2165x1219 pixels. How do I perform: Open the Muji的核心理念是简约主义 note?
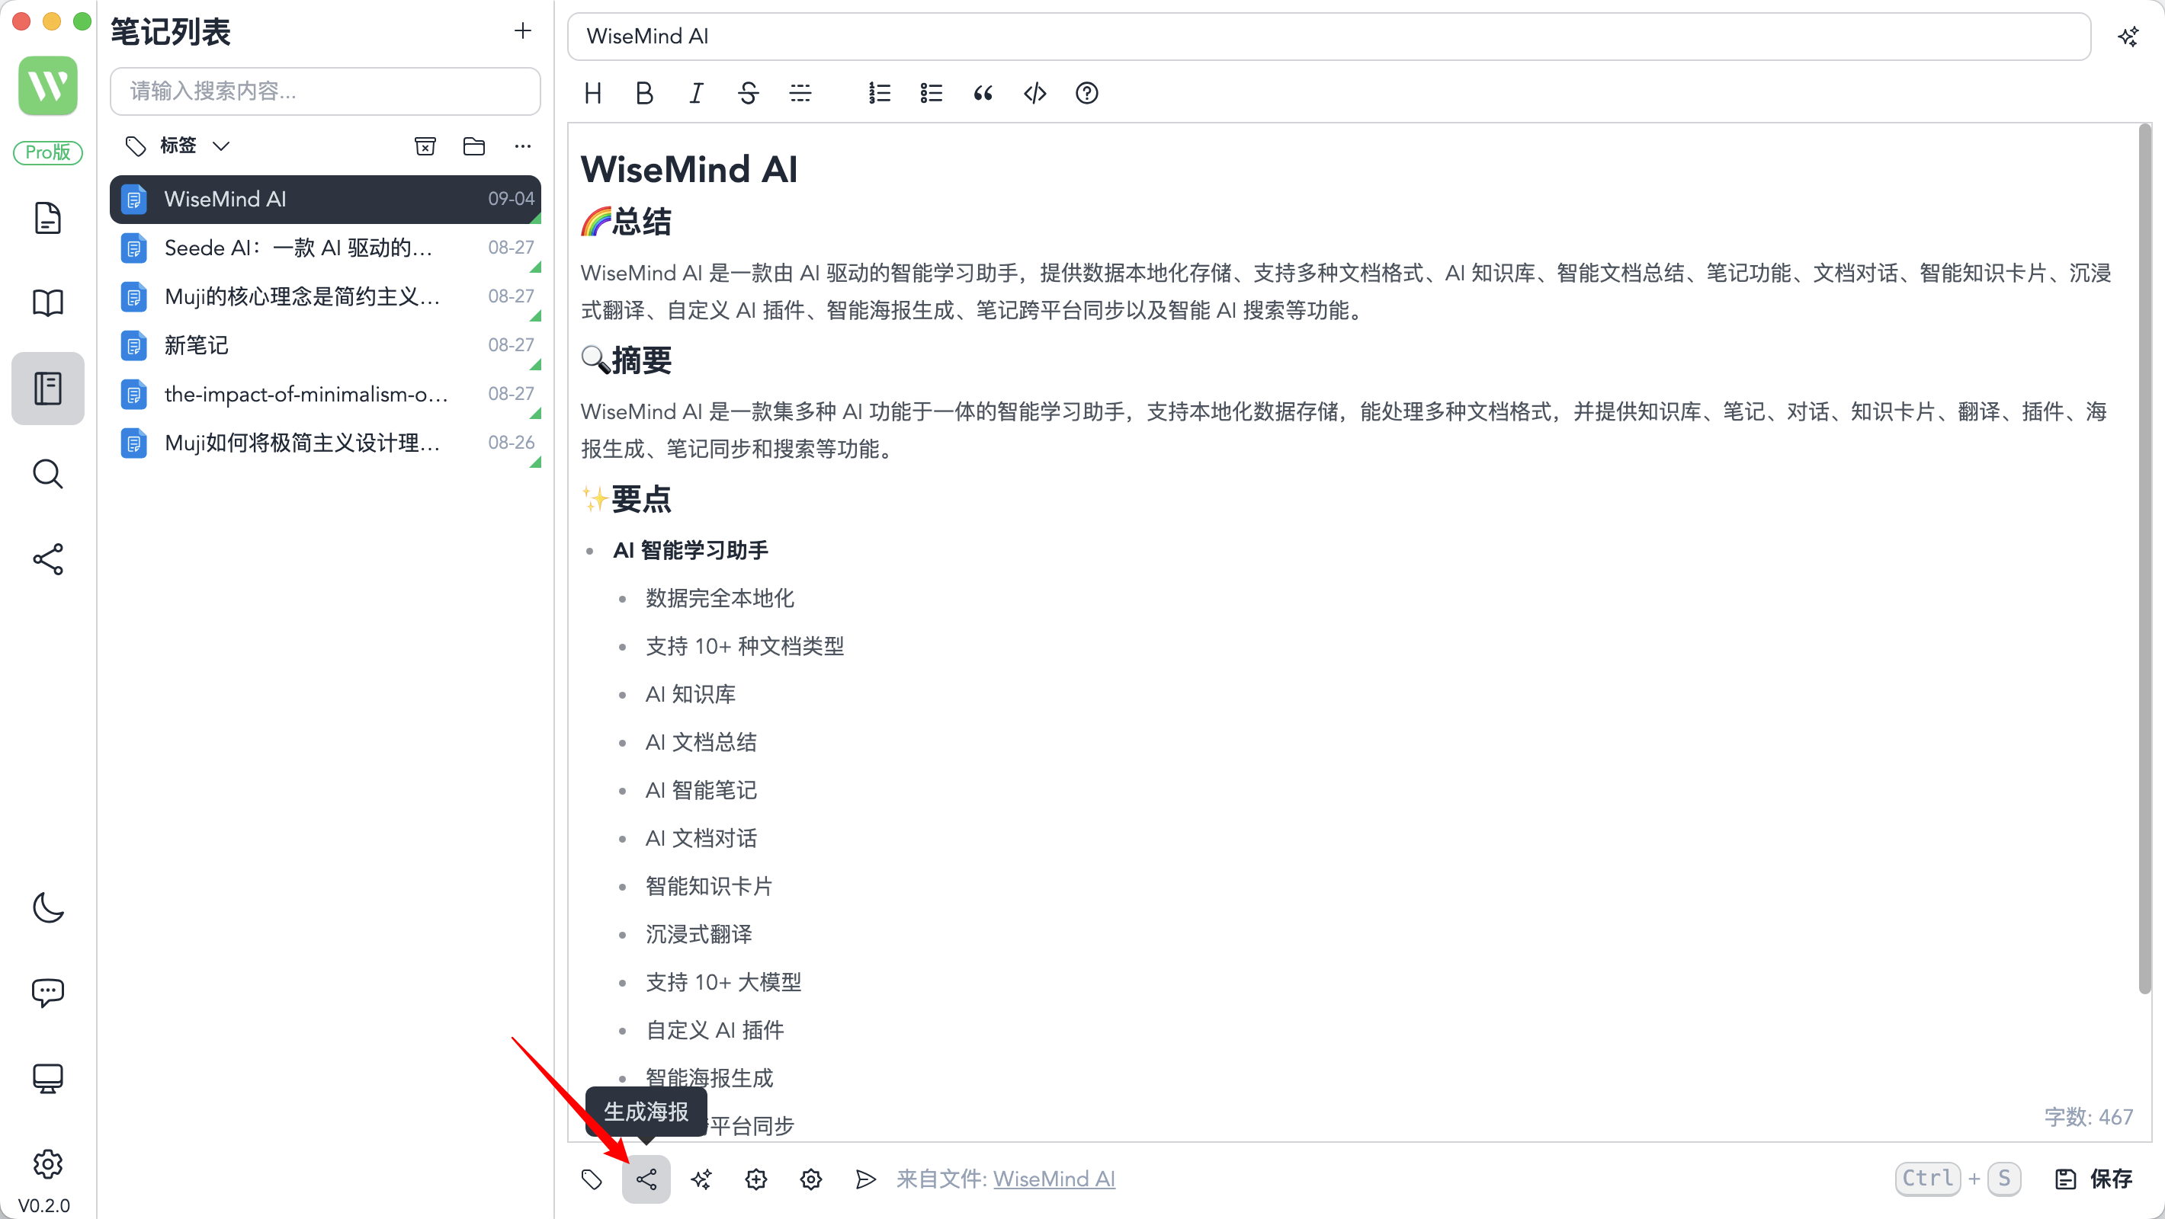click(326, 296)
